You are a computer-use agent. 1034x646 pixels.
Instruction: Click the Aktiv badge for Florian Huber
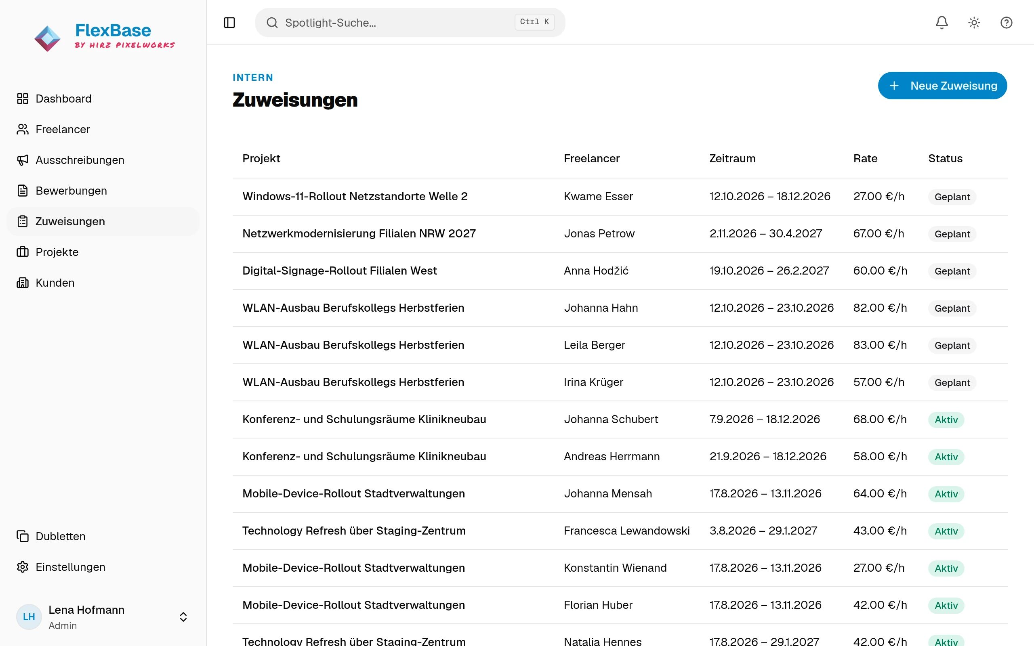(x=946, y=605)
